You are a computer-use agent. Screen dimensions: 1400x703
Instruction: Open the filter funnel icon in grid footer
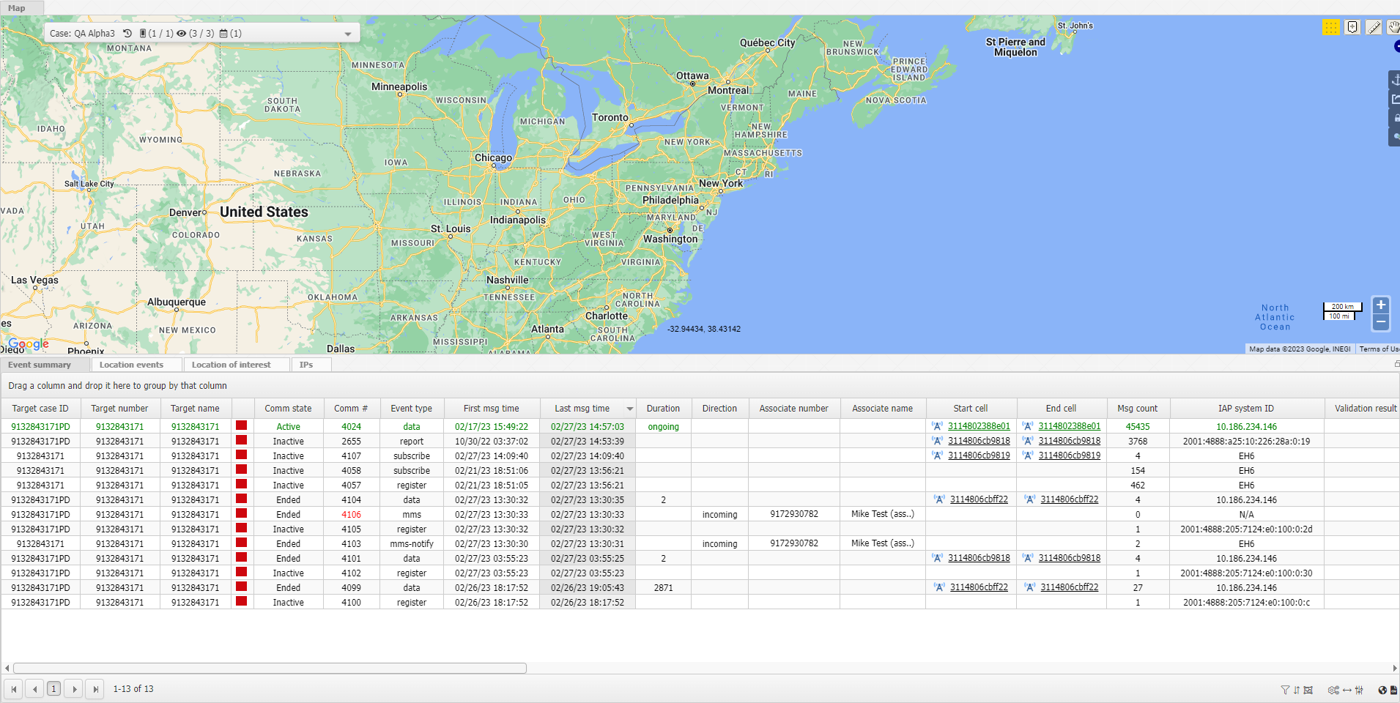pos(1285,690)
